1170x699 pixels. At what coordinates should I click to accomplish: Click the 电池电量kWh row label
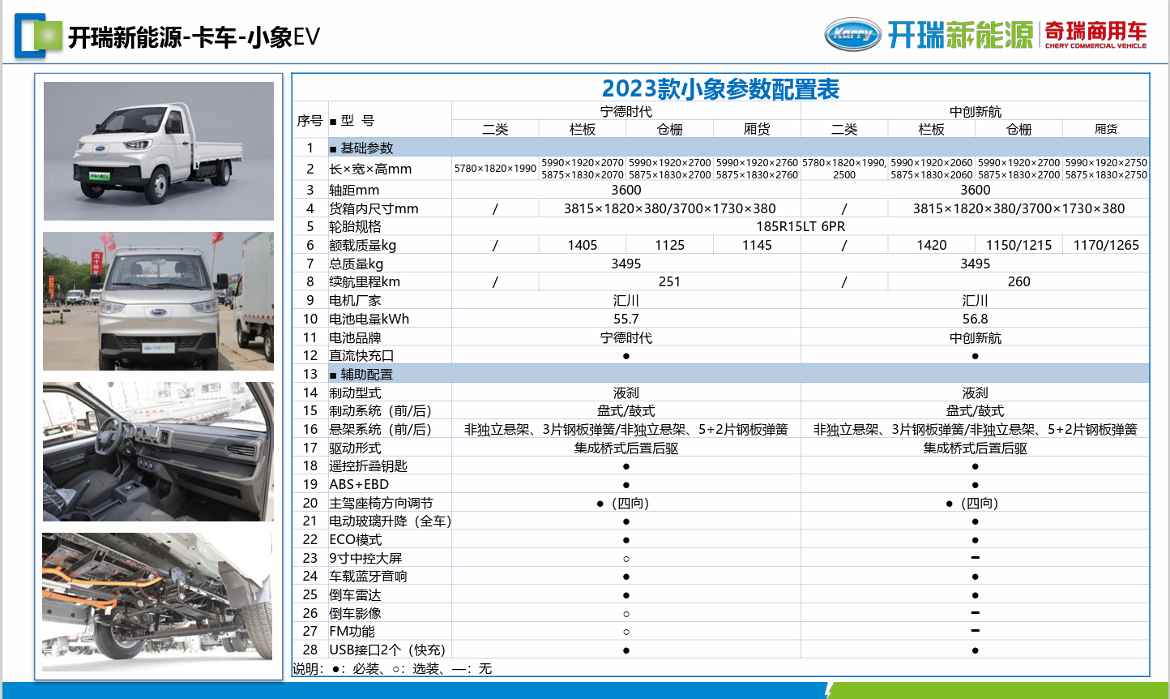pos(369,319)
